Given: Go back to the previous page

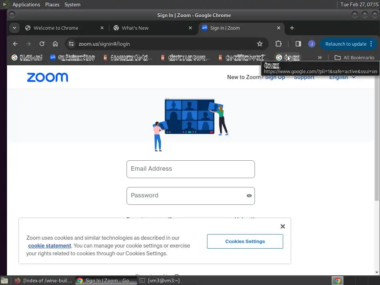Looking at the screenshot, I should click(15, 44).
